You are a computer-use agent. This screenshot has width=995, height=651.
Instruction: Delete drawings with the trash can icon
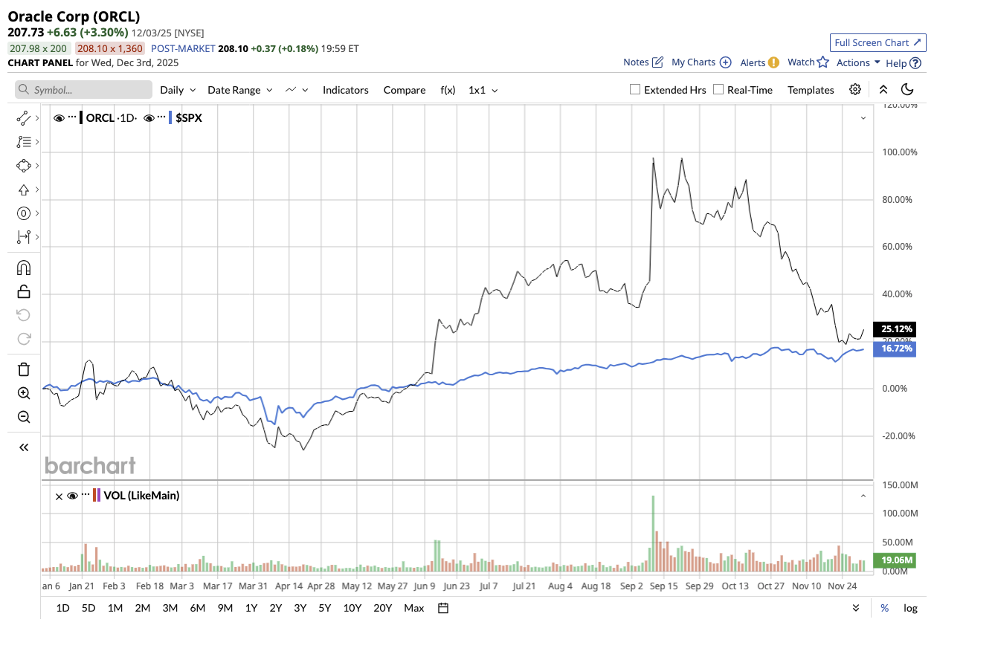pos(24,369)
